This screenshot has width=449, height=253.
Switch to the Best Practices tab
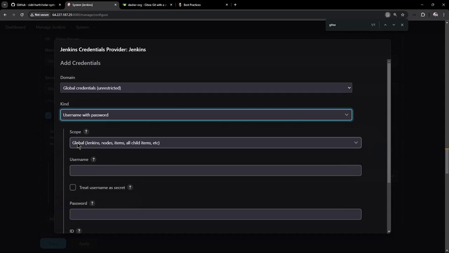tap(203, 5)
